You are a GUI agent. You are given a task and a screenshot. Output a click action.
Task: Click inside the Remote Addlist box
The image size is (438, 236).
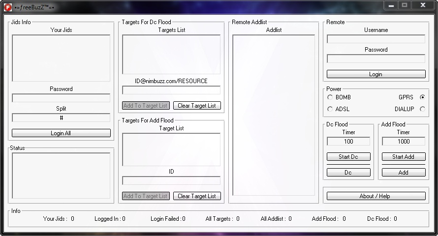pyautogui.click(x=274, y=115)
